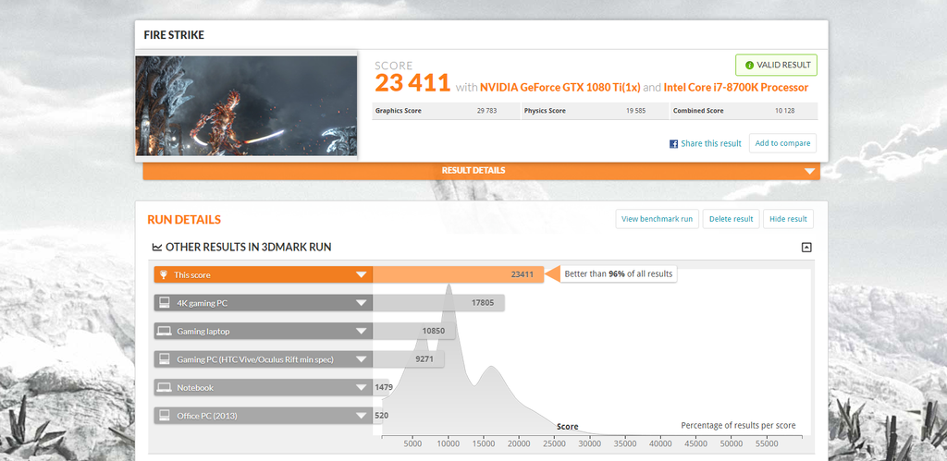
Task: Click the Valid Result badge
Action: coord(776,66)
